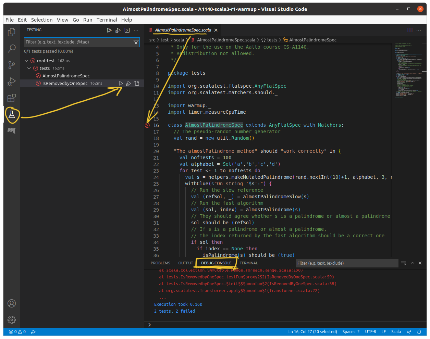This screenshot has height=339, width=430.
Task: Debug the IsRemovedbyOneSpec test
Action: (x=128, y=83)
